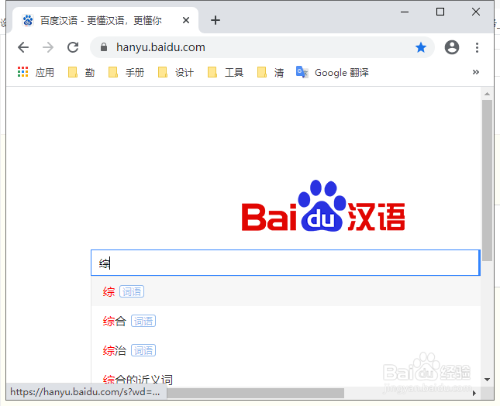This screenshot has width=500, height=406.
Task: Click the horizontal scrollbar thumb
Action: pyautogui.click(x=255, y=394)
